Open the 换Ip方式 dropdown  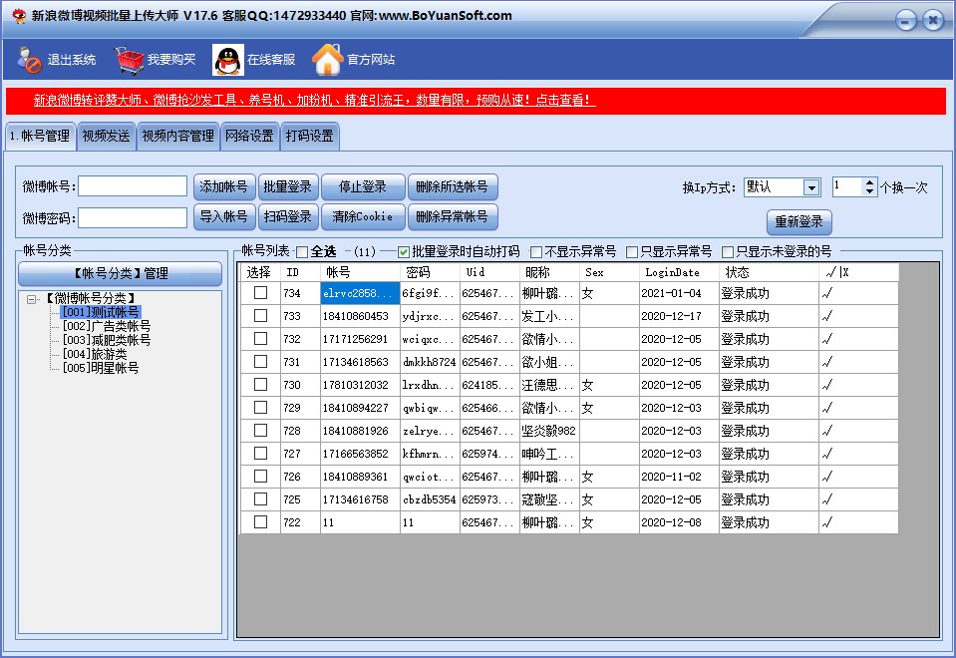pyautogui.click(x=810, y=187)
